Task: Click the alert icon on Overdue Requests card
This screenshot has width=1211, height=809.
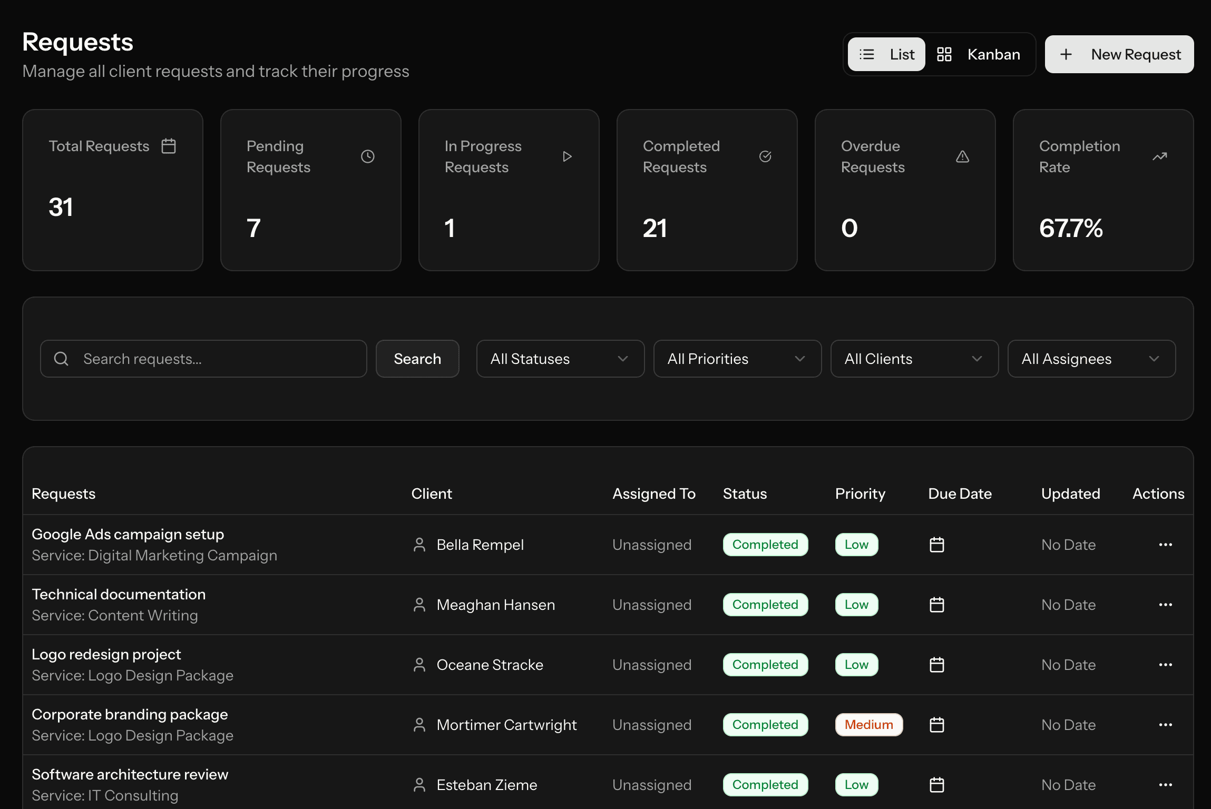Action: (x=963, y=156)
